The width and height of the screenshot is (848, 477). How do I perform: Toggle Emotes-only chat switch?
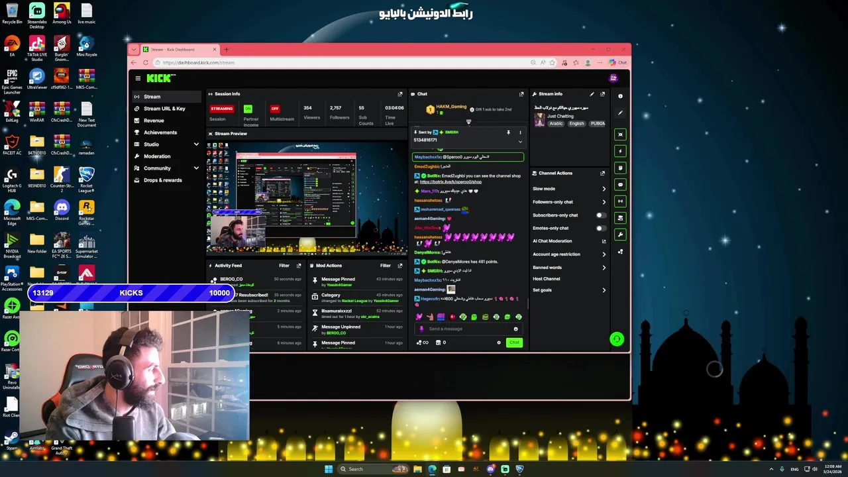coord(601,228)
